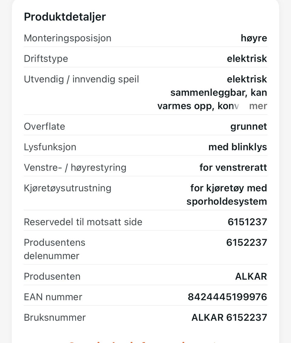Click the Overflate value grunnet
Image resolution: width=291 pixels, height=343 pixels.
click(249, 127)
